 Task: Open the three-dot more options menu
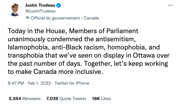170,5
